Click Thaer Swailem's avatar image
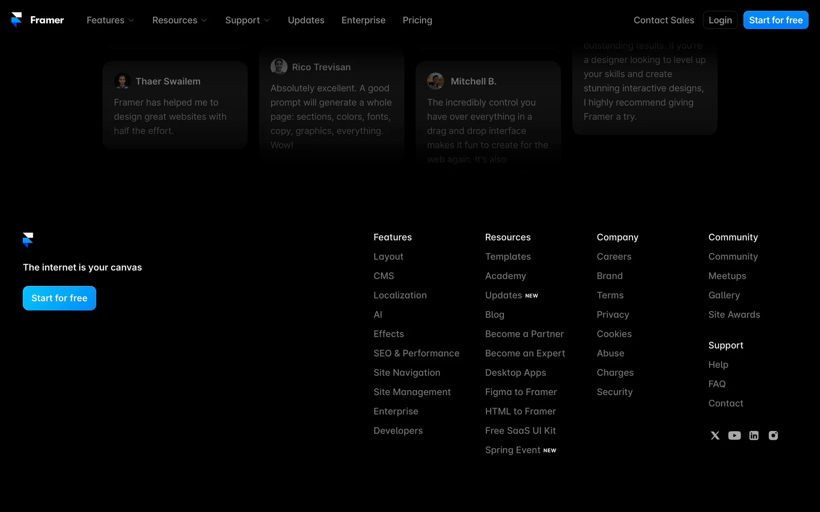This screenshot has width=820, height=512. pyautogui.click(x=122, y=81)
